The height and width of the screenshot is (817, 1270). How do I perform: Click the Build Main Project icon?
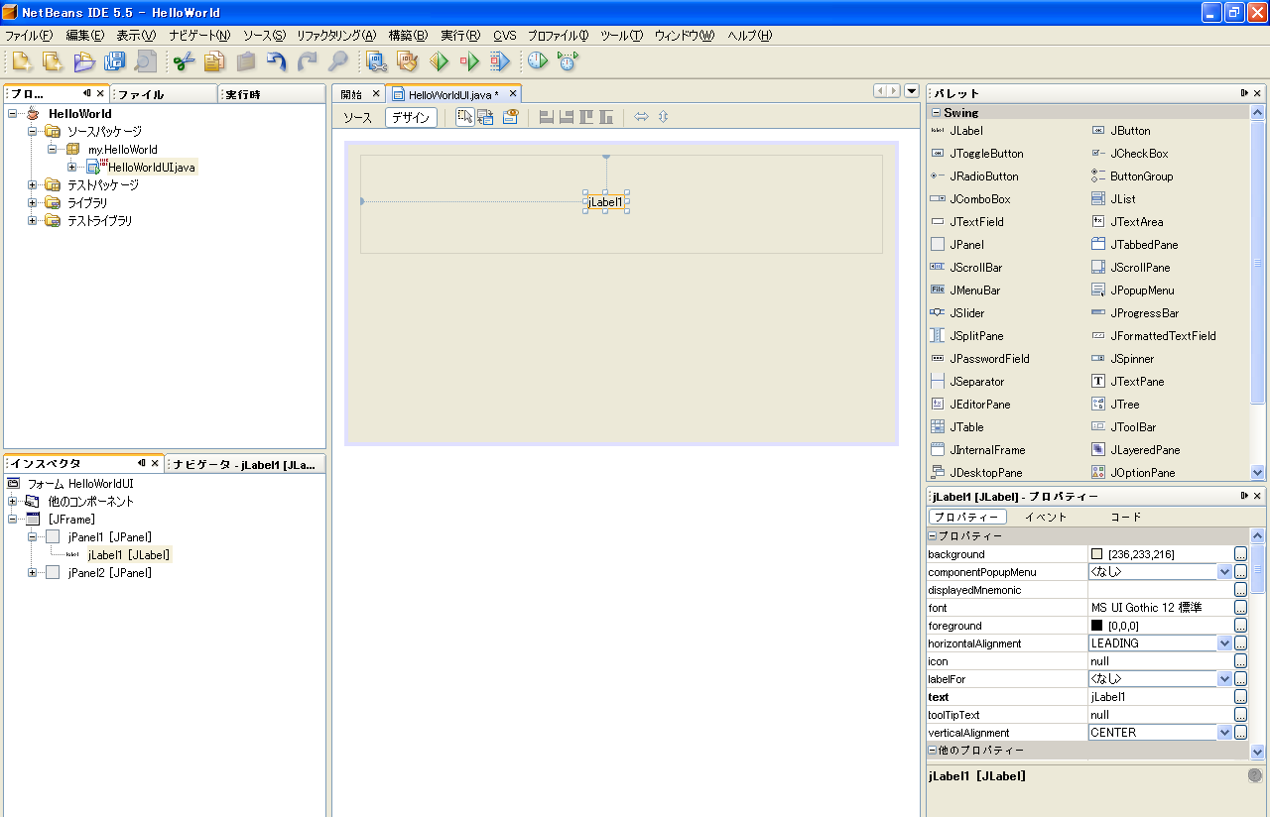coord(377,61)
